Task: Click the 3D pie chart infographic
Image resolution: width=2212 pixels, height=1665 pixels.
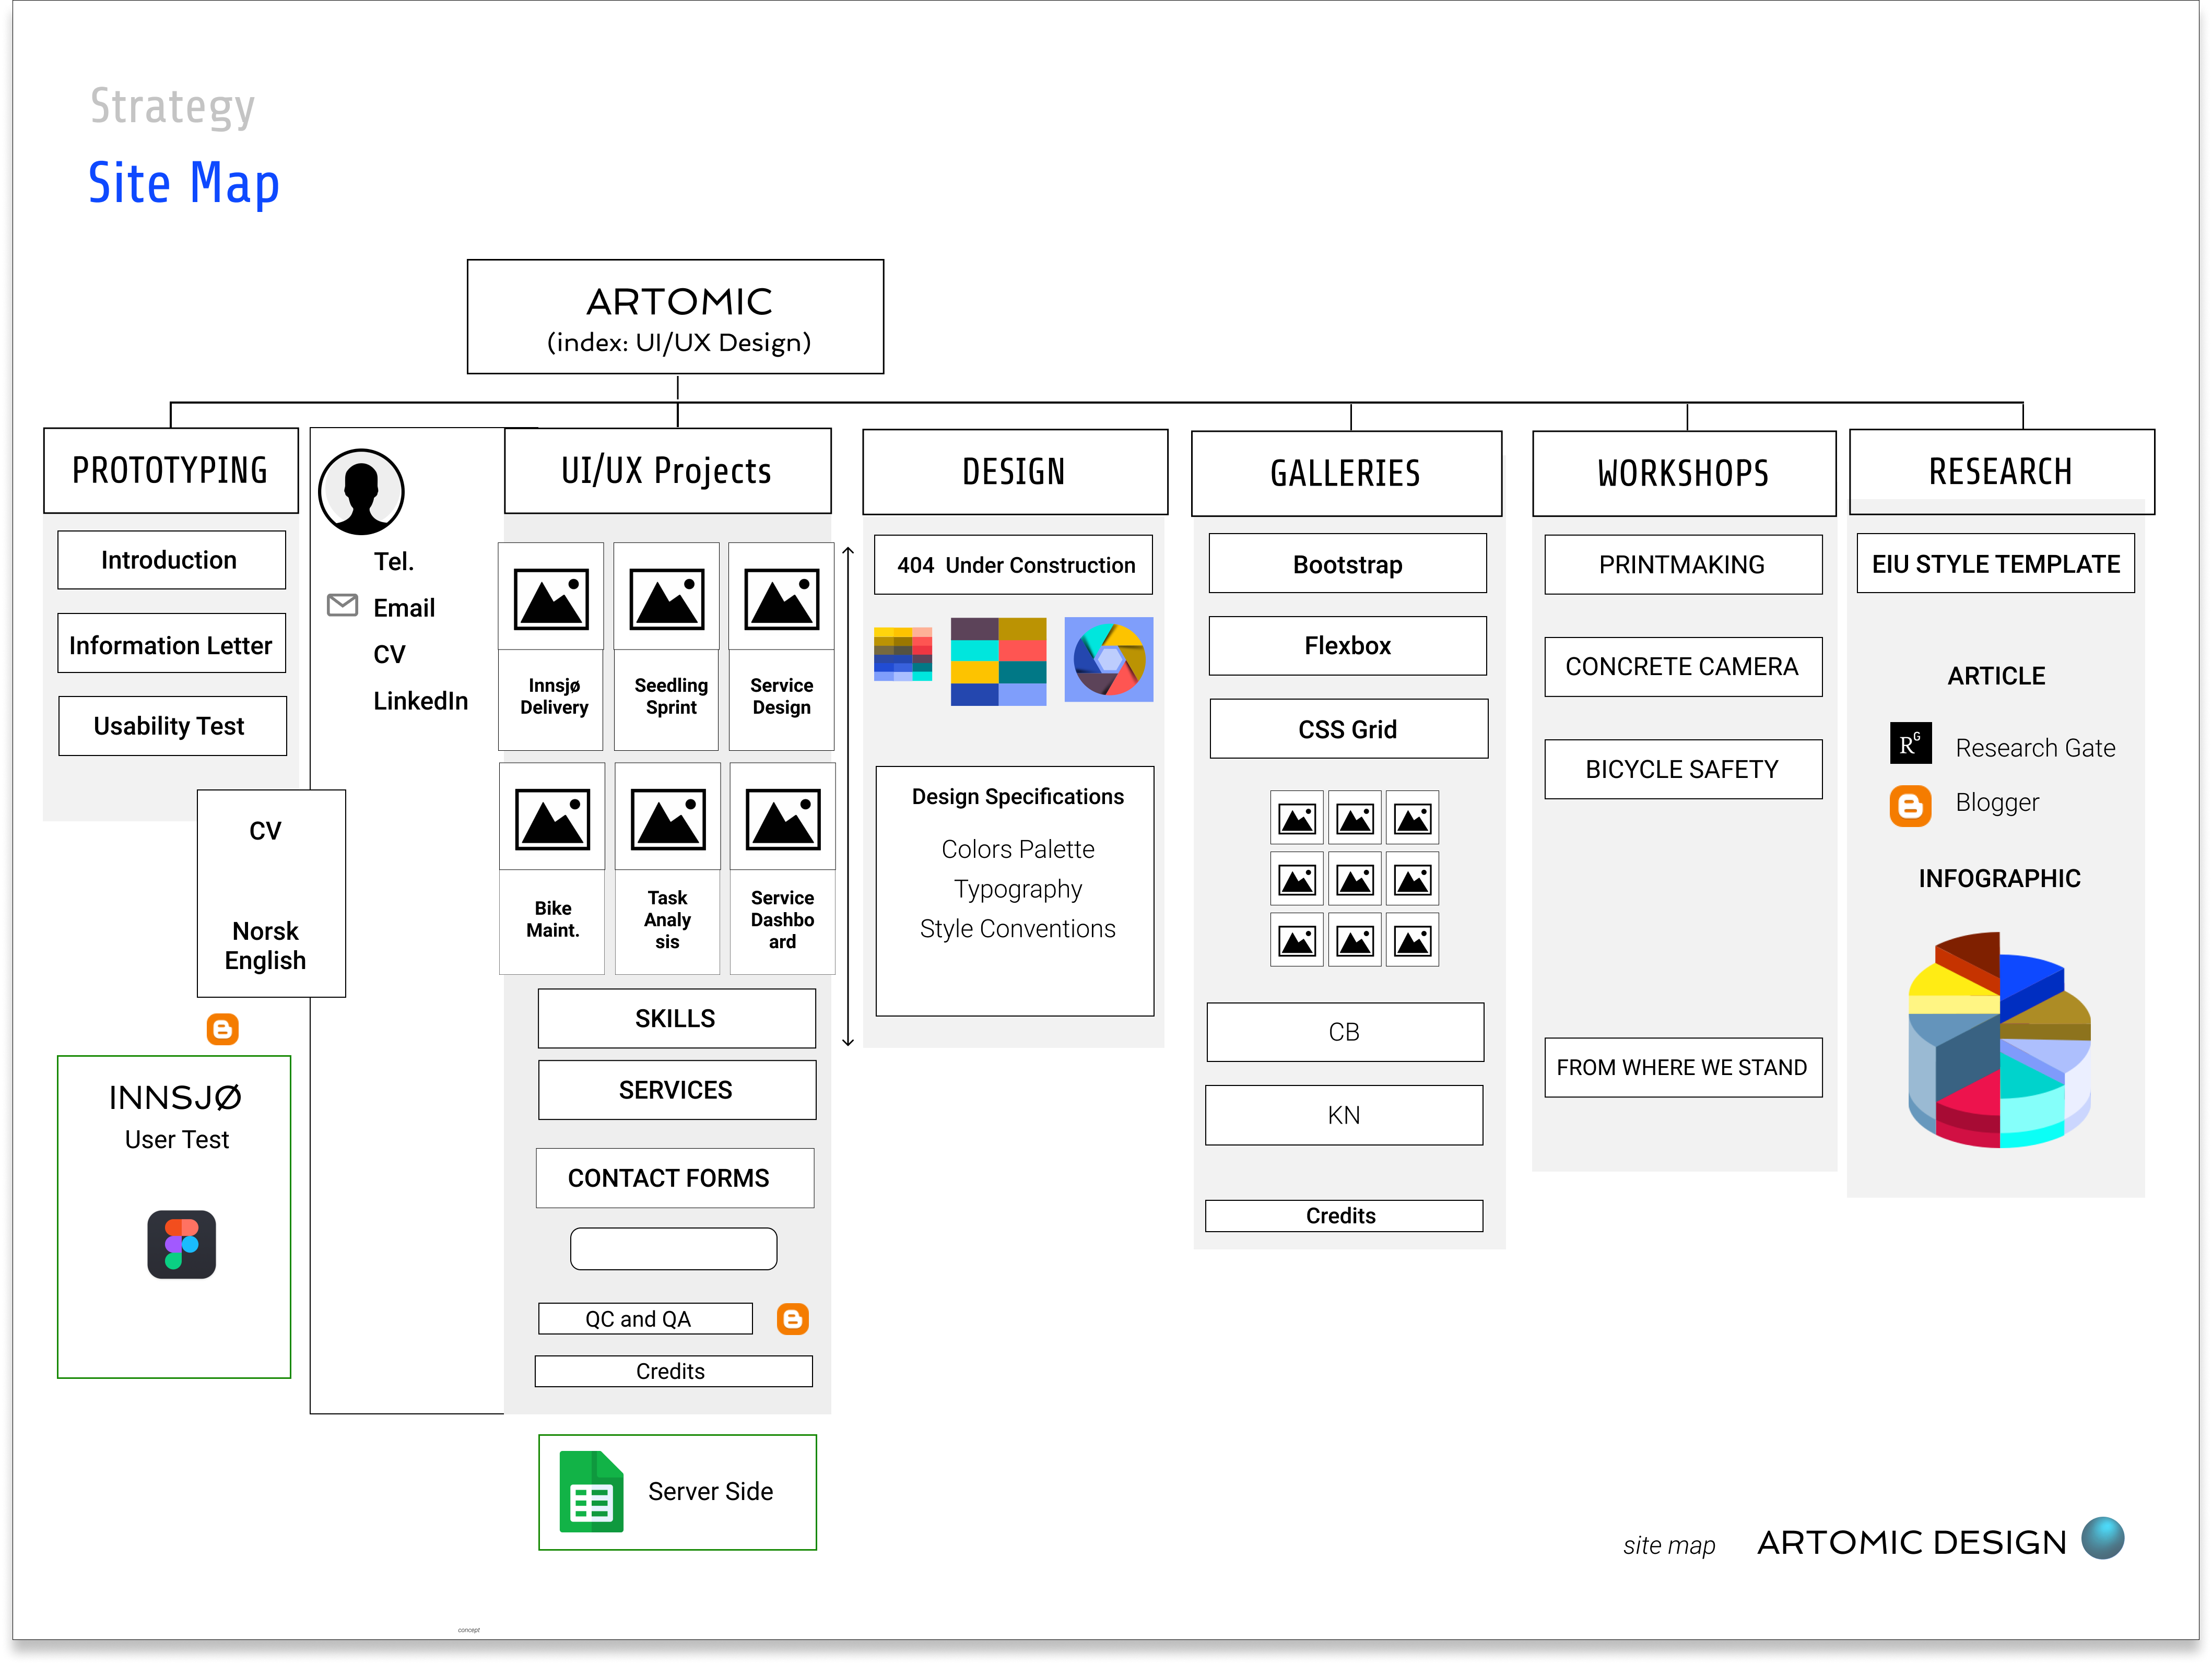Action: 1999,1040
